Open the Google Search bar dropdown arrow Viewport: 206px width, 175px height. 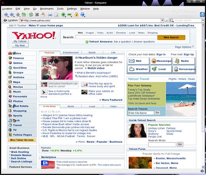(203, 20)
